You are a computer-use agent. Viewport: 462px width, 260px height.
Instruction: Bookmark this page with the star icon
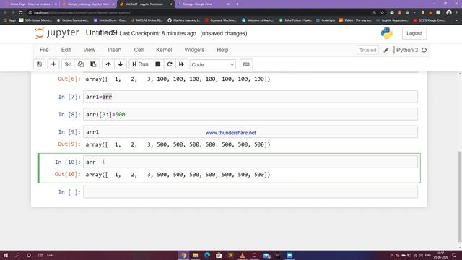coord(382,13)
